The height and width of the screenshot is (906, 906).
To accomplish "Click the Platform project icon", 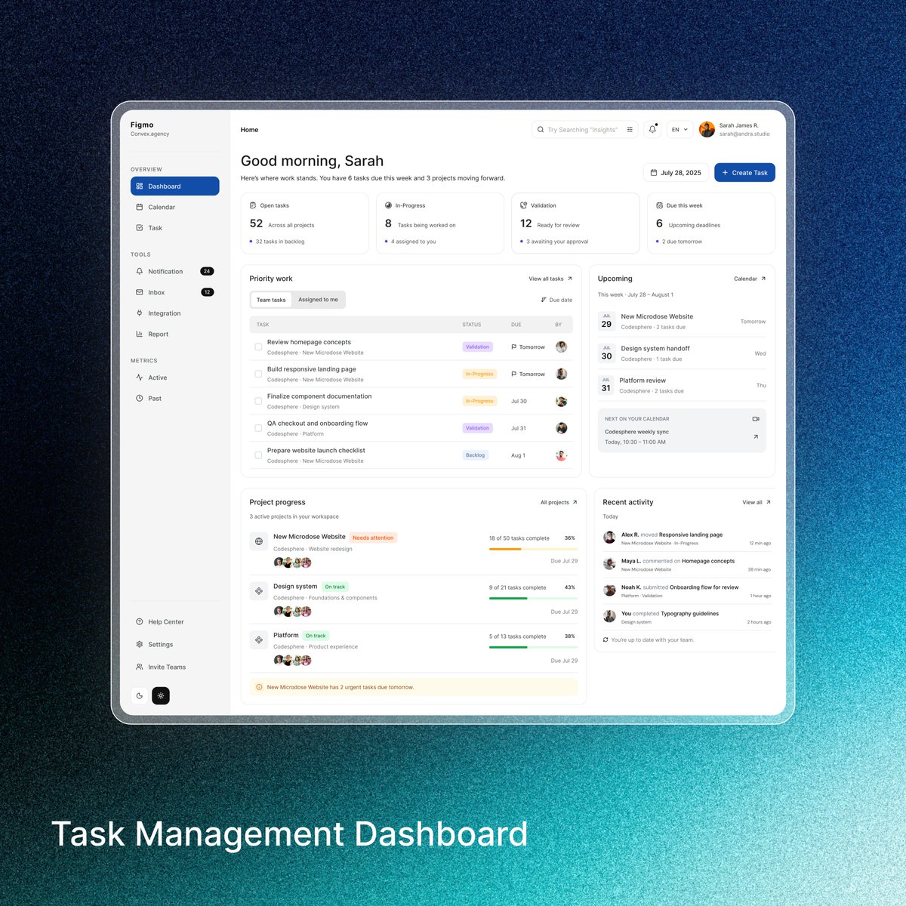I will tap(259, 639).
